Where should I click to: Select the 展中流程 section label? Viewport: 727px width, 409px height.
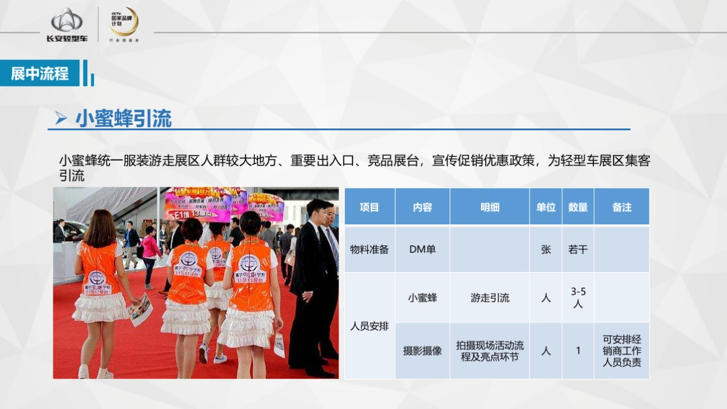click(x=40, y=73)
